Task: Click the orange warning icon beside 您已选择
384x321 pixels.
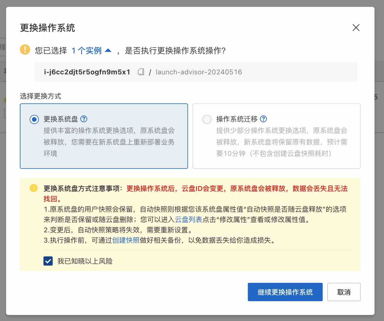Action: 25,50
